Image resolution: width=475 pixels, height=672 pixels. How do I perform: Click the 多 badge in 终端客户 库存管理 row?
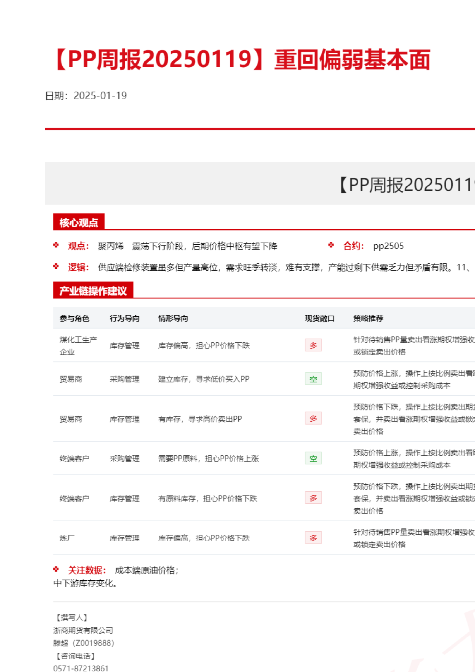[x=313, y=498]
